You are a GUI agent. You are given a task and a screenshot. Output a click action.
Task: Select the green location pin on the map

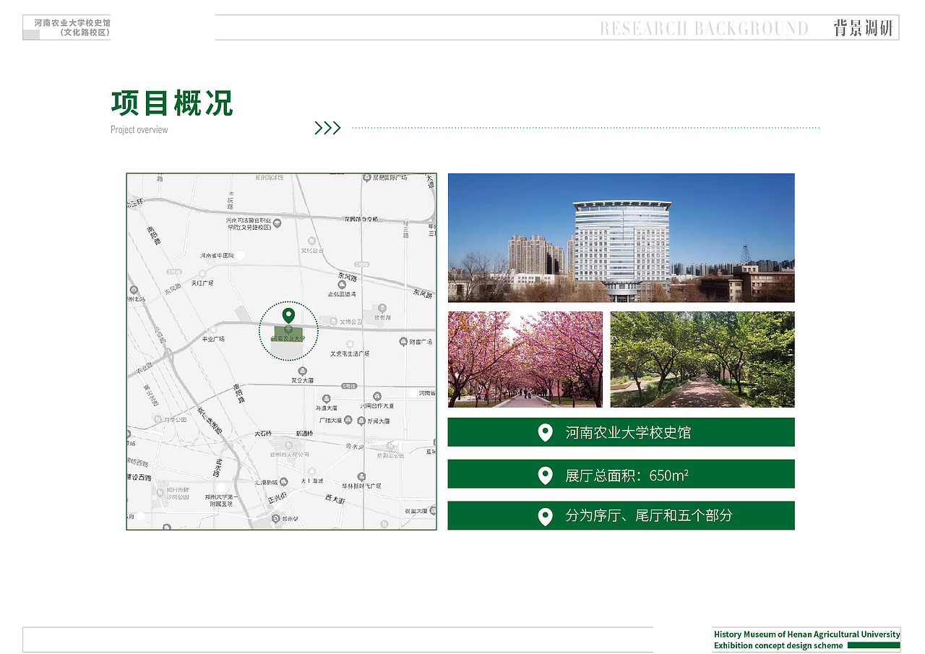pos(288,316)
